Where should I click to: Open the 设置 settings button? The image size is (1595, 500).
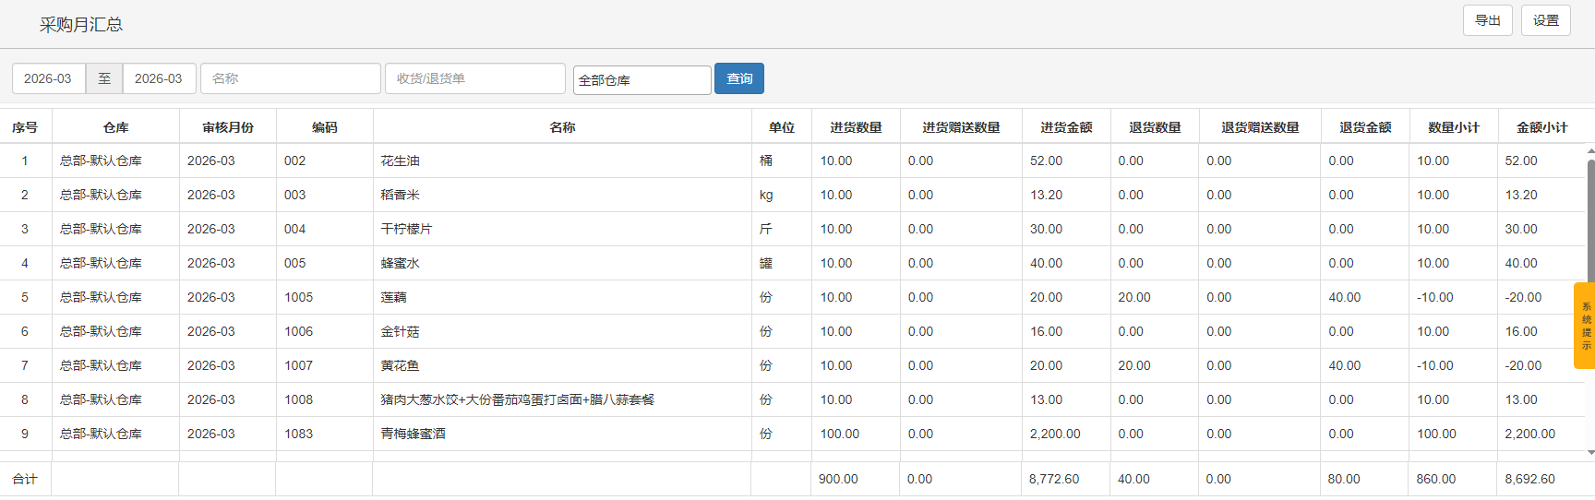[x=1545, y=20]
